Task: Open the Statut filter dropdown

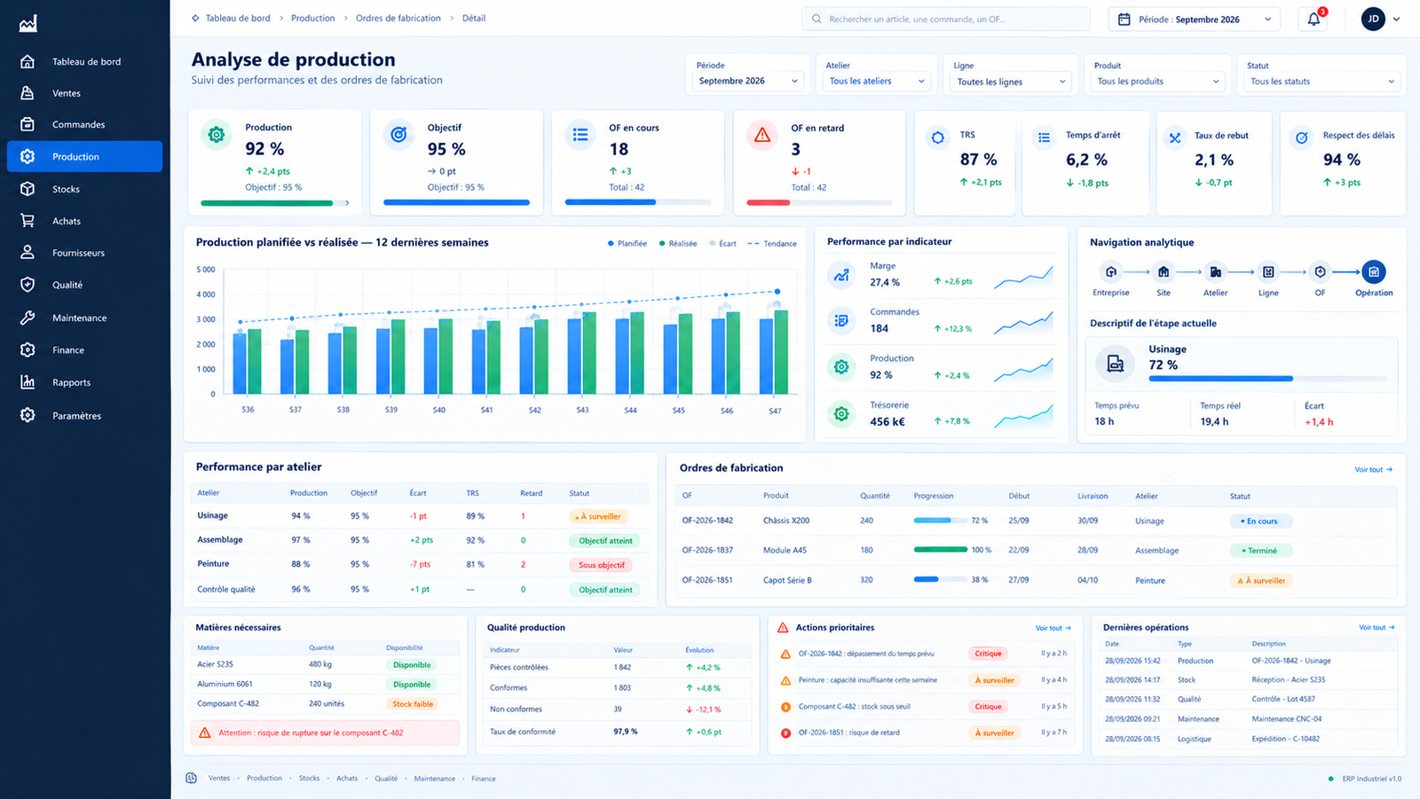Action: pos(1322,81)
